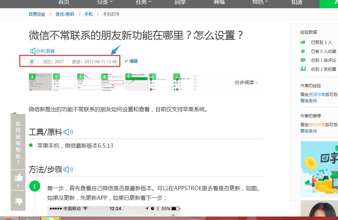This screenshot has height=220, width=338.
Task: Open step thumbnail number 5
Action: (x=137, y=82)
